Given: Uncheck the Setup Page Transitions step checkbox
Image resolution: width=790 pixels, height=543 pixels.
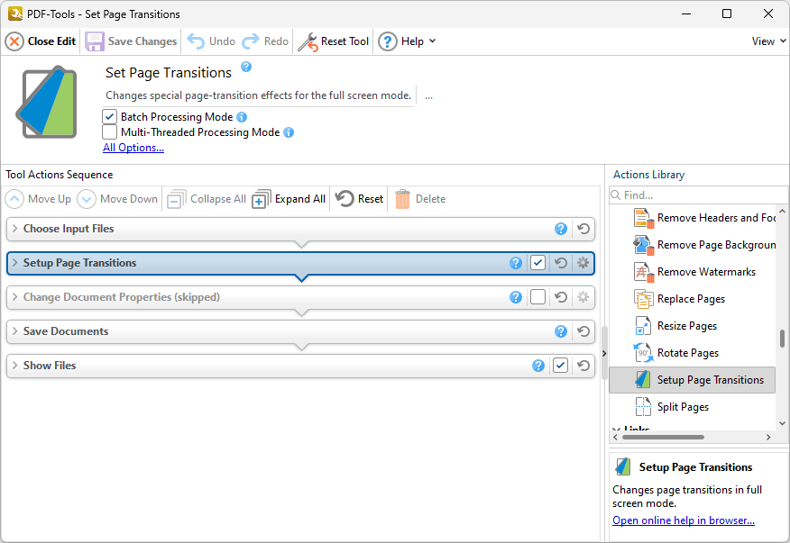Looking at the screenshot, I should (538, 263).
